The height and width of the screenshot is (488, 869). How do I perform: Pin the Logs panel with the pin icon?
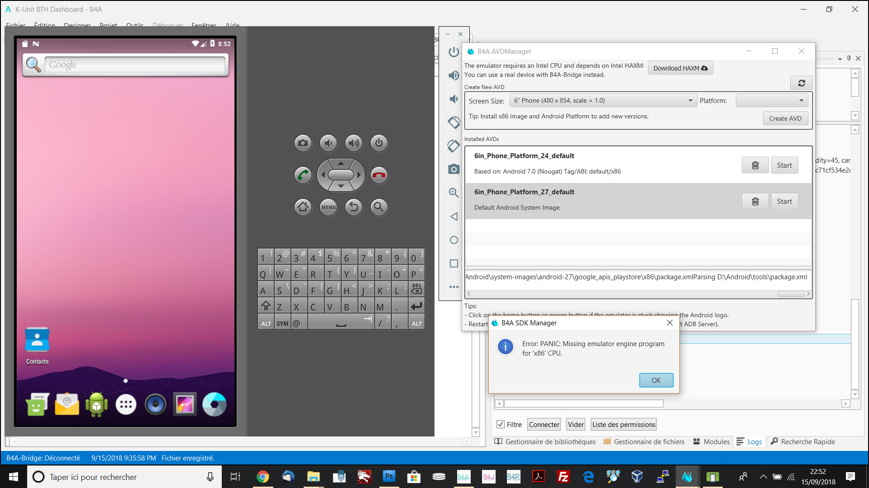[849, 58]
